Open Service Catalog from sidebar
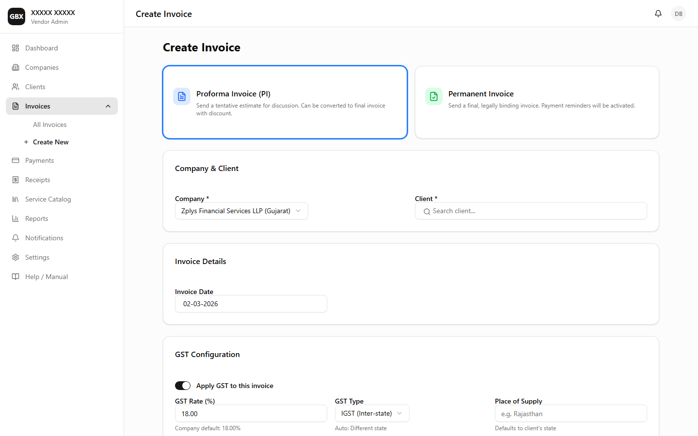This screenshot has width=698, height=436. tap(62, 199)
